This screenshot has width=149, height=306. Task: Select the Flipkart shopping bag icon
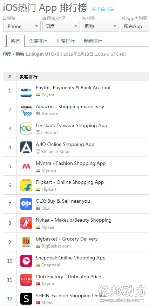26,185
